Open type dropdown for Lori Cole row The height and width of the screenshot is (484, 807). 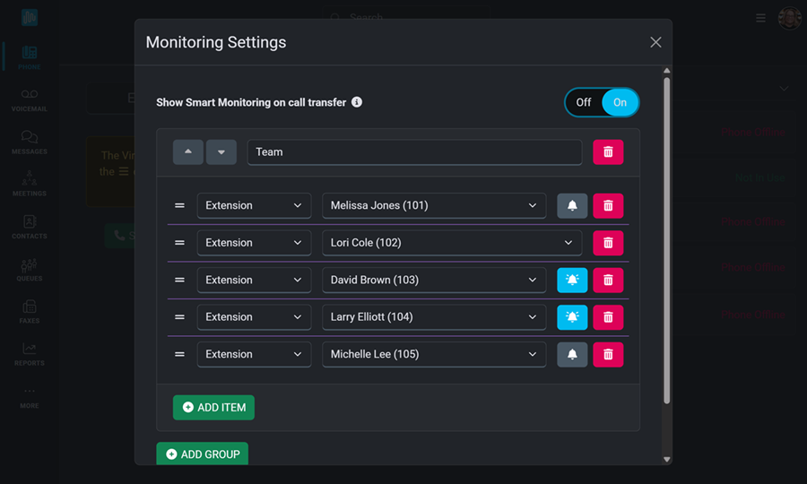point(255,243)
